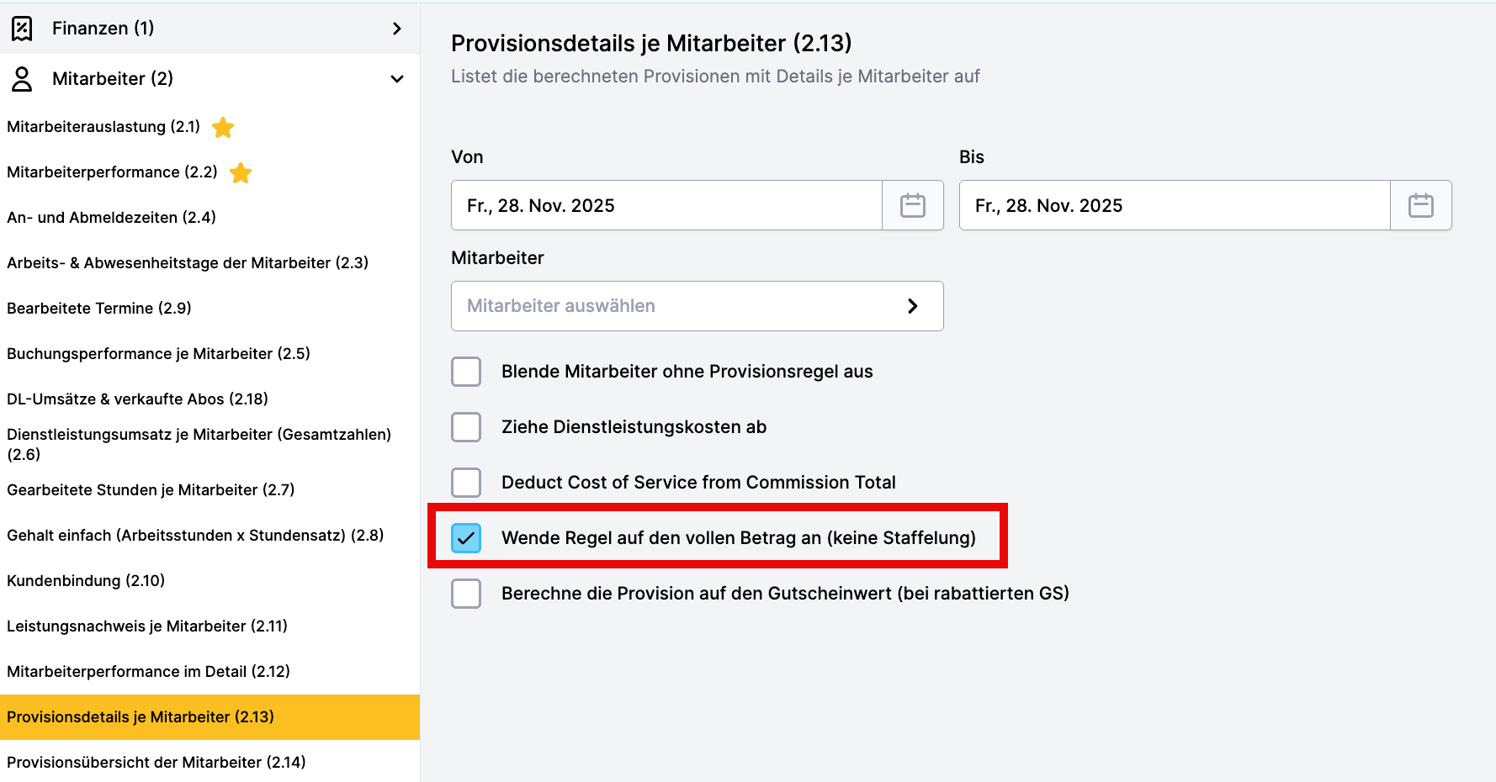Tick Deduct Cost of Service checkbox
Screen dimensions: 1496x782
[x=466, y=483]
